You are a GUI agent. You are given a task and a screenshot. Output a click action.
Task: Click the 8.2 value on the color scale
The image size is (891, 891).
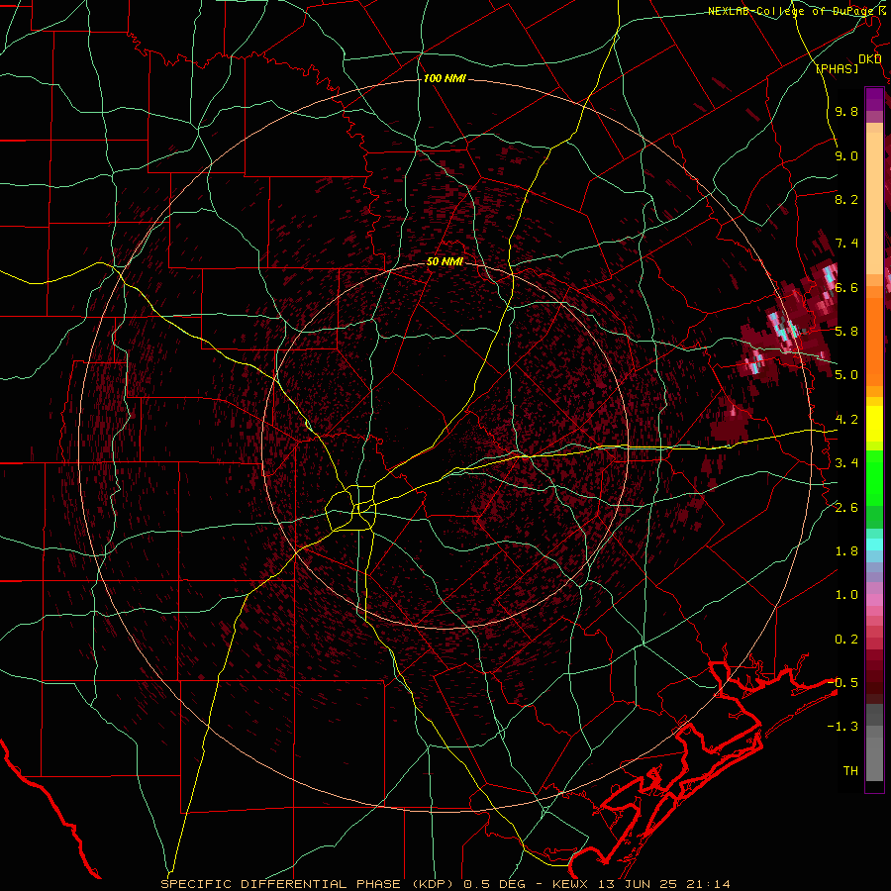pyautogui.click(x=846, y=199)
